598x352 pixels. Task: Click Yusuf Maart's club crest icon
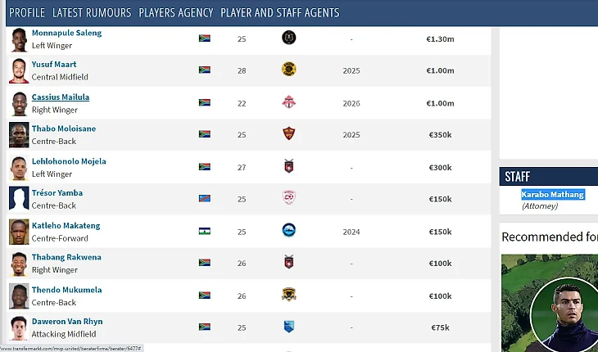[x=288, y=70]
